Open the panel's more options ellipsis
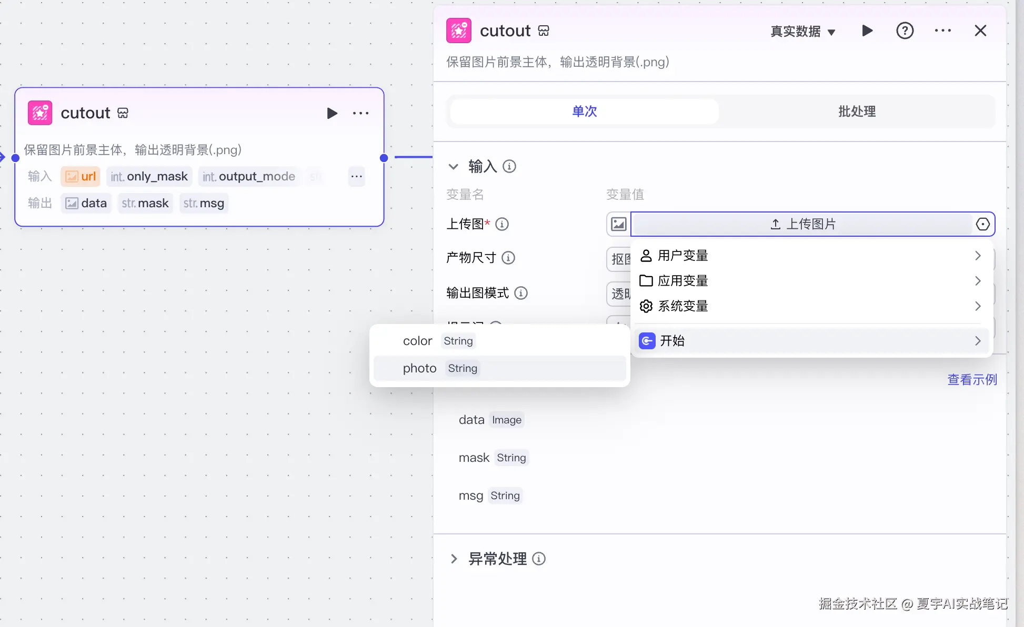This screenshot has width=1024, height=627. (x=942, y=31)
